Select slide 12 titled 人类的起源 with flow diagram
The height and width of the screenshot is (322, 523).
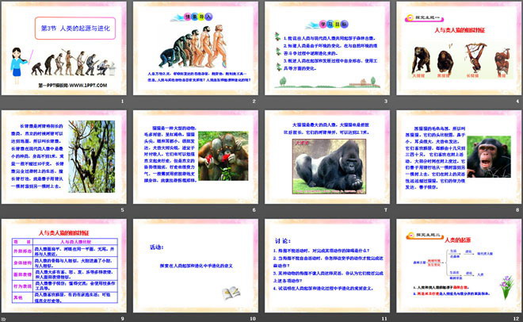459,266
